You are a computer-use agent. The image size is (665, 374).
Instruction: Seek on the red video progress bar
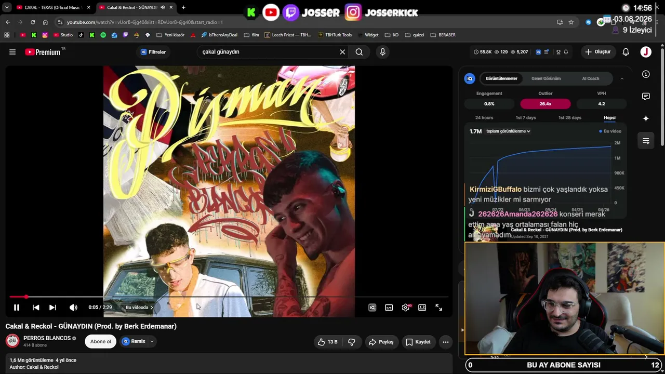[x=229, y=297]
